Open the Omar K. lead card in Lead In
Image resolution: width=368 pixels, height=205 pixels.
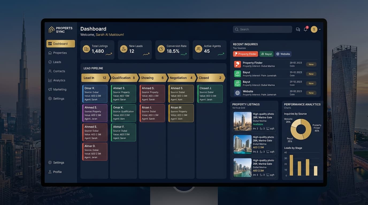(95, 94)
